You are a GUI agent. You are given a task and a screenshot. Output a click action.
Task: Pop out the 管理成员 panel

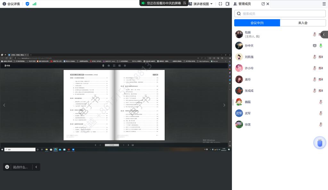coord(263,4)
